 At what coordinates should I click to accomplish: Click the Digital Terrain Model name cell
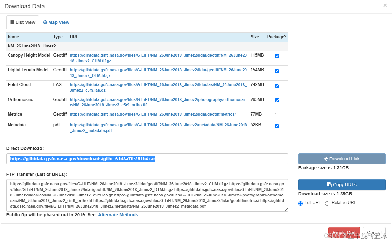(x=28, y=70)
